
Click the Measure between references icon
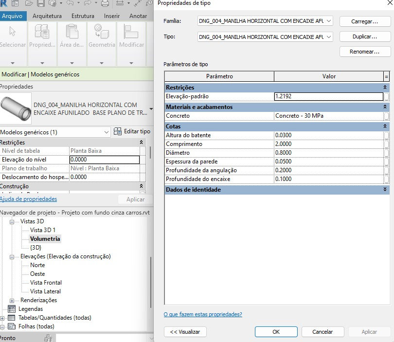pos(120,3)
